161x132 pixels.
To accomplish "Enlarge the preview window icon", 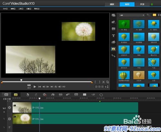I will [108, 82].
